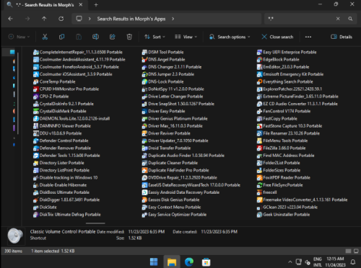Viewport: 361px width, 268px height.
Task: Switch to large thumbnails view in status bar
Action: pos(356,251)
